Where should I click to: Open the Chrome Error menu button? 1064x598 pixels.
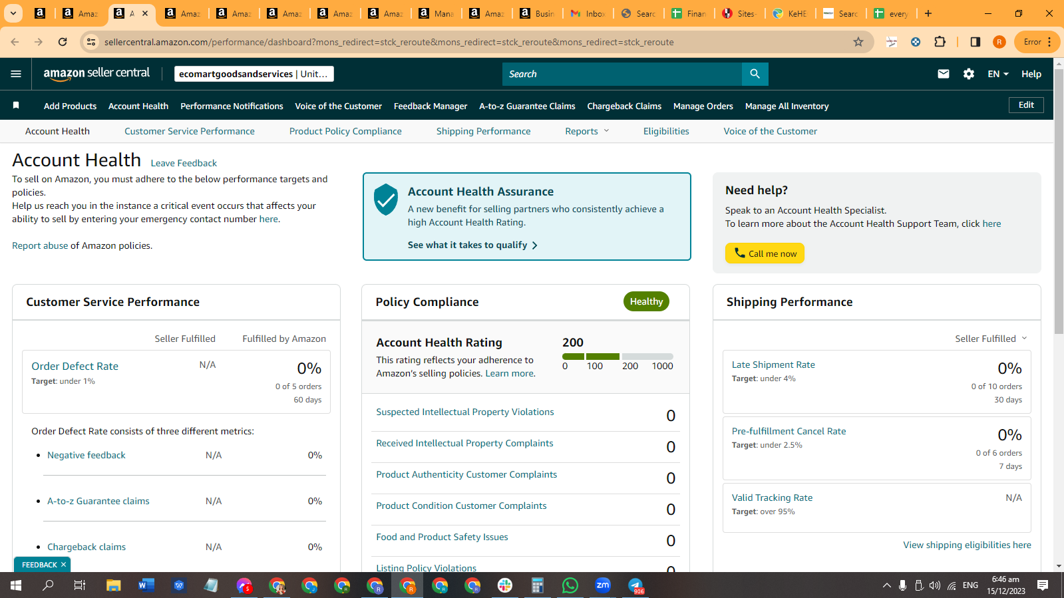click(1037, 42)
